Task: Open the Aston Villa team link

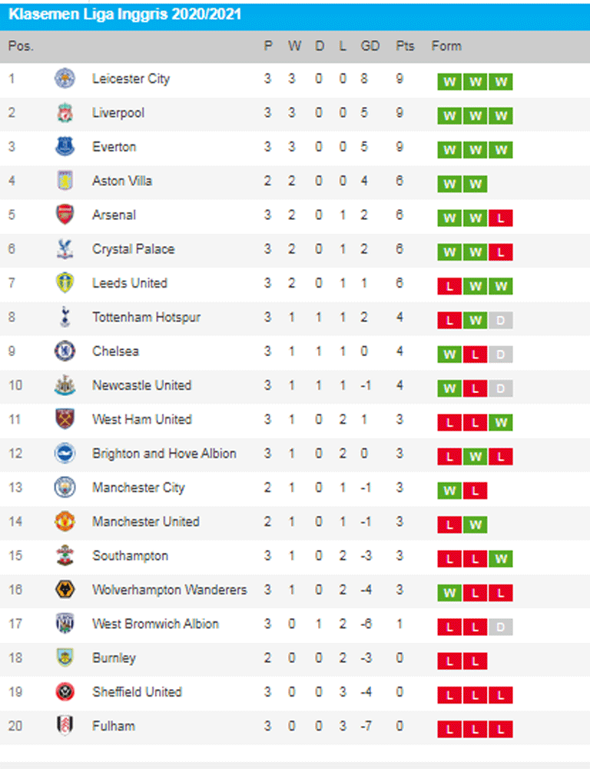Action: point(122,181)
